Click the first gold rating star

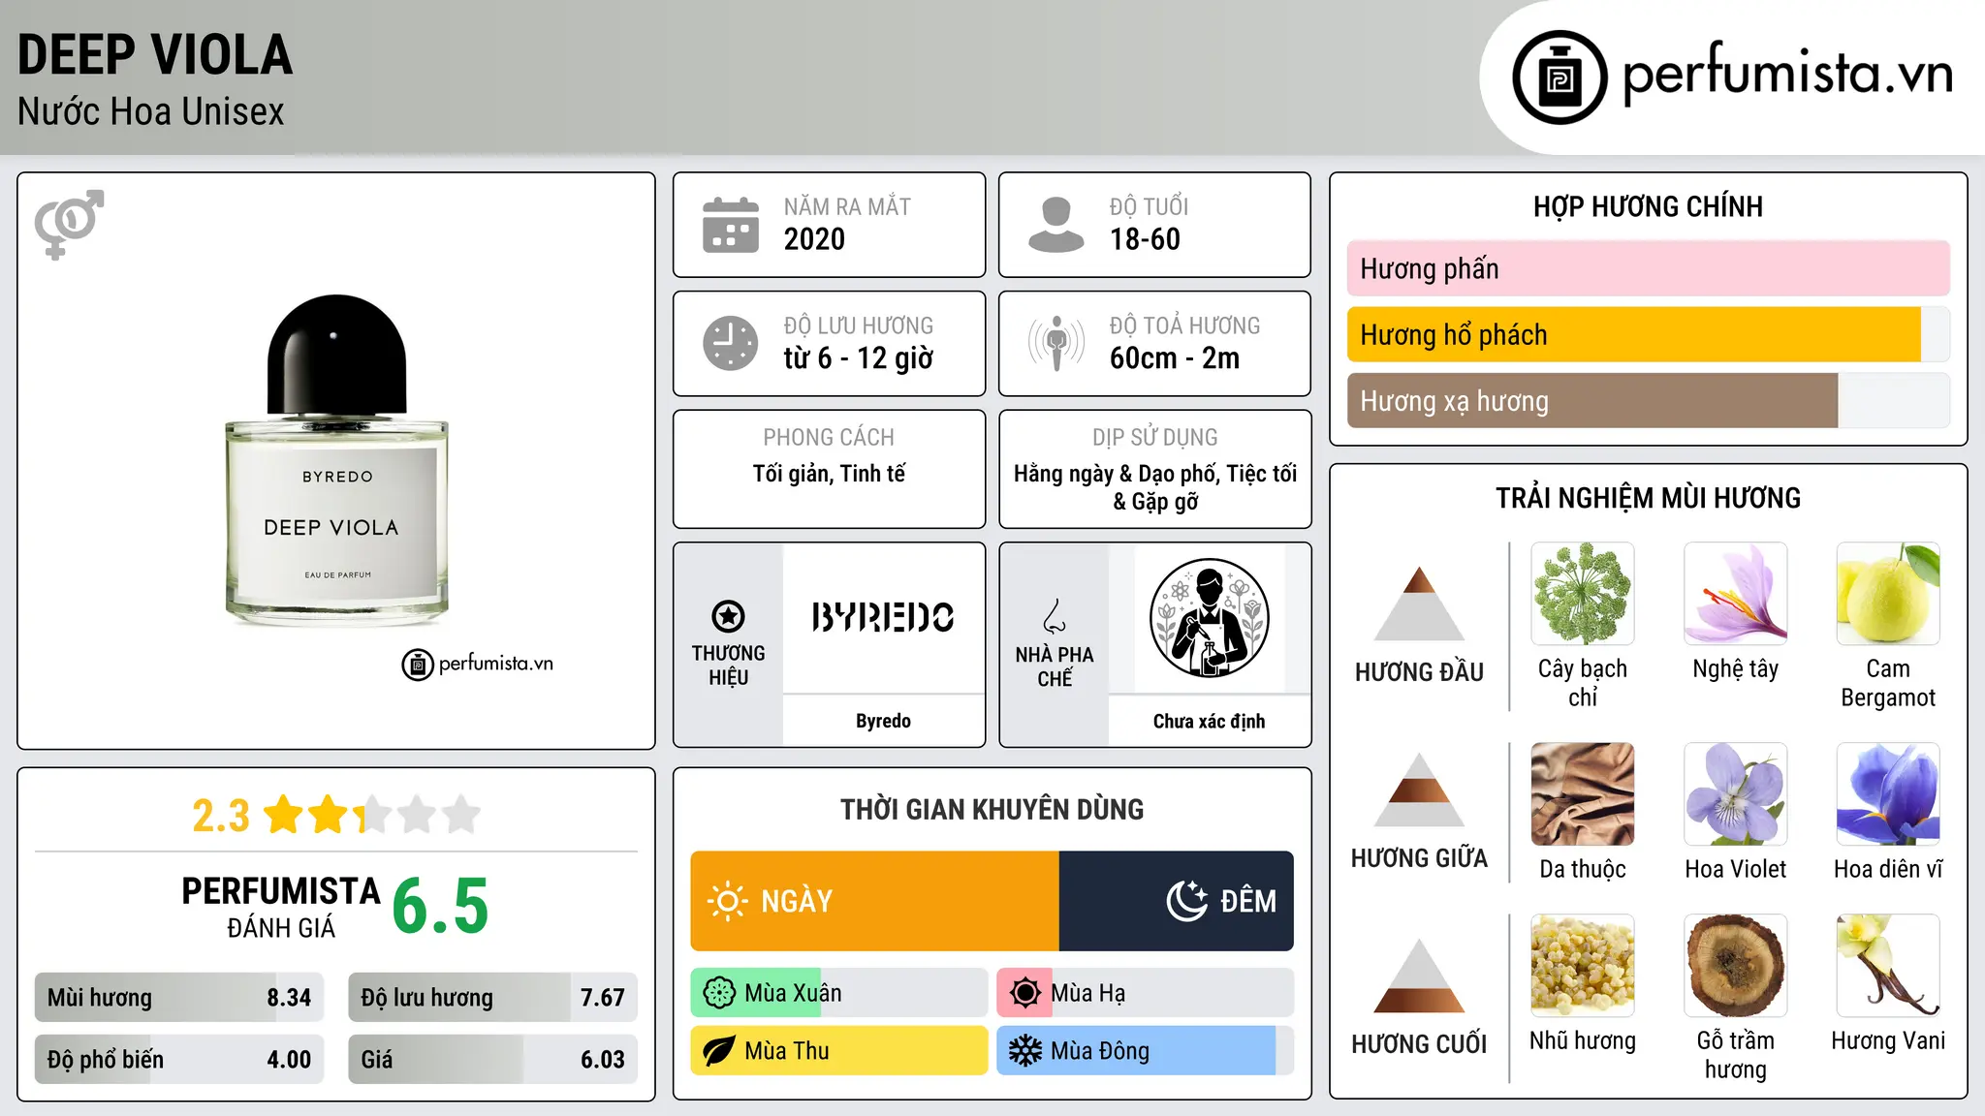284,815
